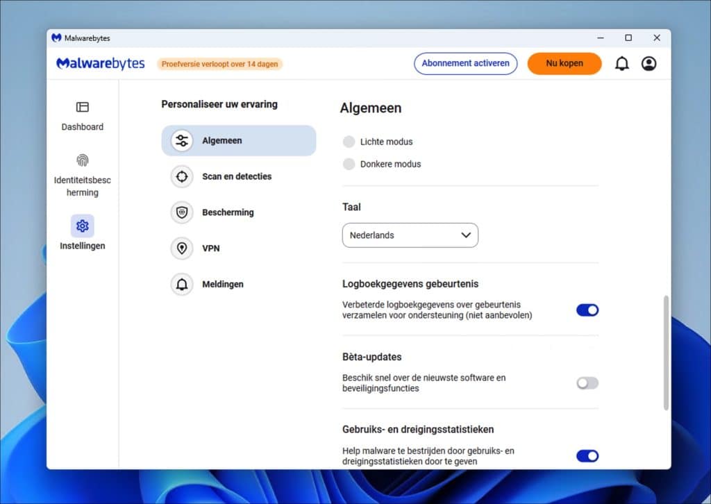The height and width of the screenshot is (504, 711).
Task: Click the Abonnement activeren button
Action: [x=465, y=63]
